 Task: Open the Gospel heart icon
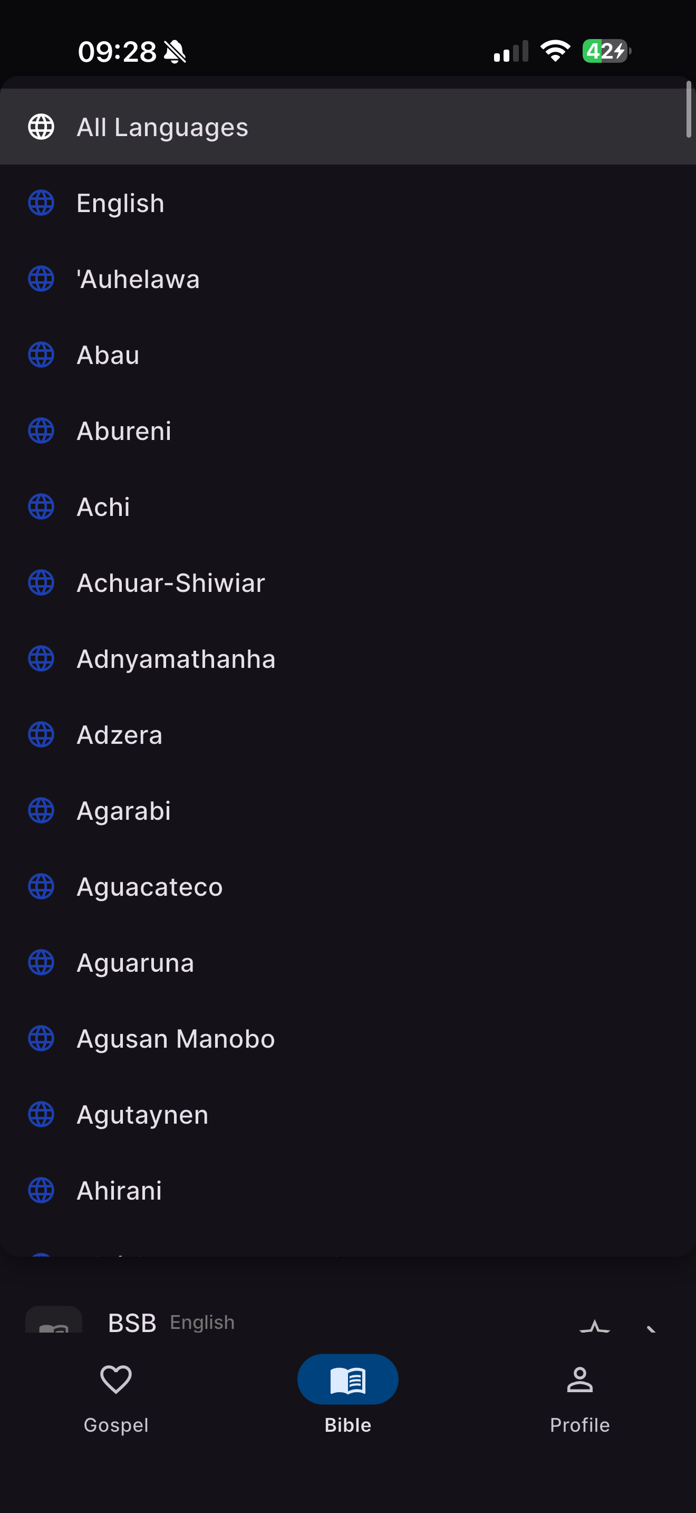click(115, 1379)
